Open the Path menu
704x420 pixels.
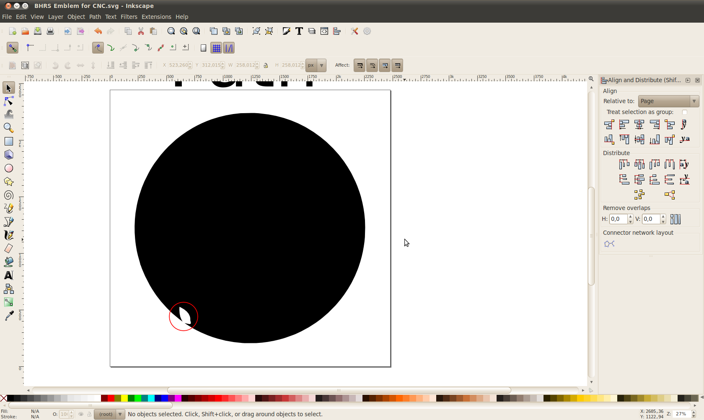coord(95,17)
